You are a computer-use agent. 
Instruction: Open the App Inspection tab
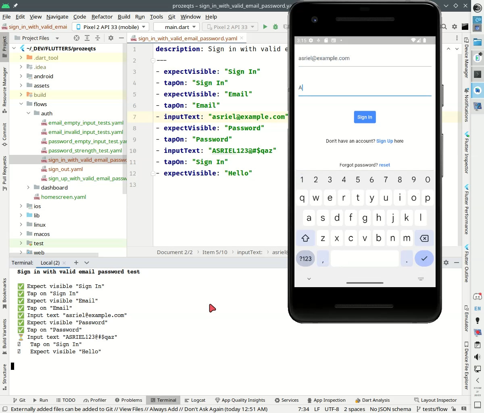[x=326, y=400]
